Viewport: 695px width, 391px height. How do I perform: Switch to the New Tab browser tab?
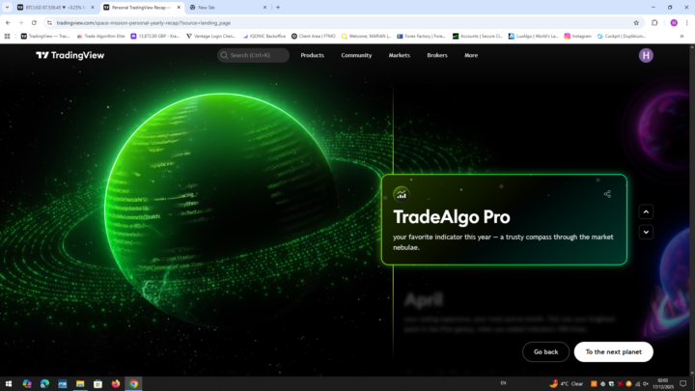pyautogui.click(x=228, y=8)
